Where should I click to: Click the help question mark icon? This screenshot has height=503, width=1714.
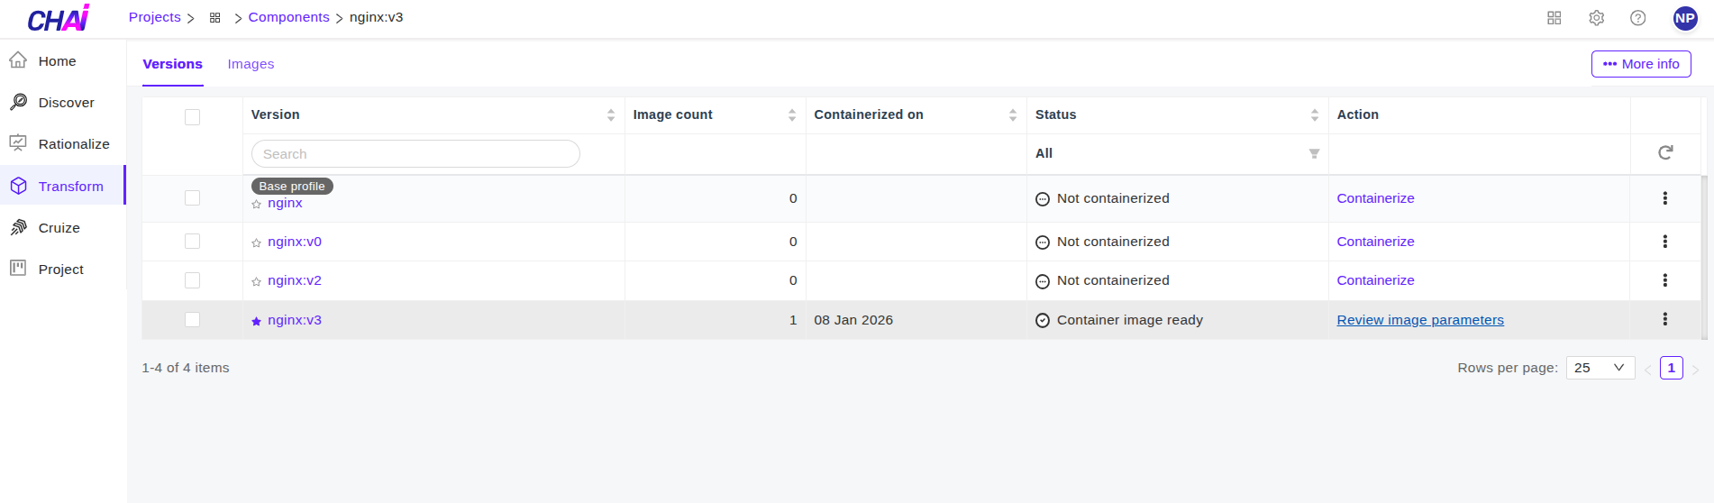(x=1637, y=18)
